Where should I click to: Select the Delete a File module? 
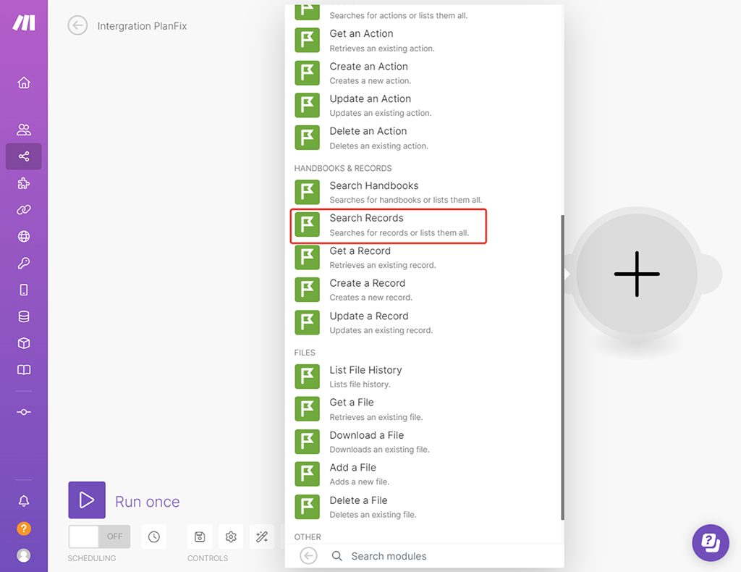pyautogui.click(x=424, y=507)
